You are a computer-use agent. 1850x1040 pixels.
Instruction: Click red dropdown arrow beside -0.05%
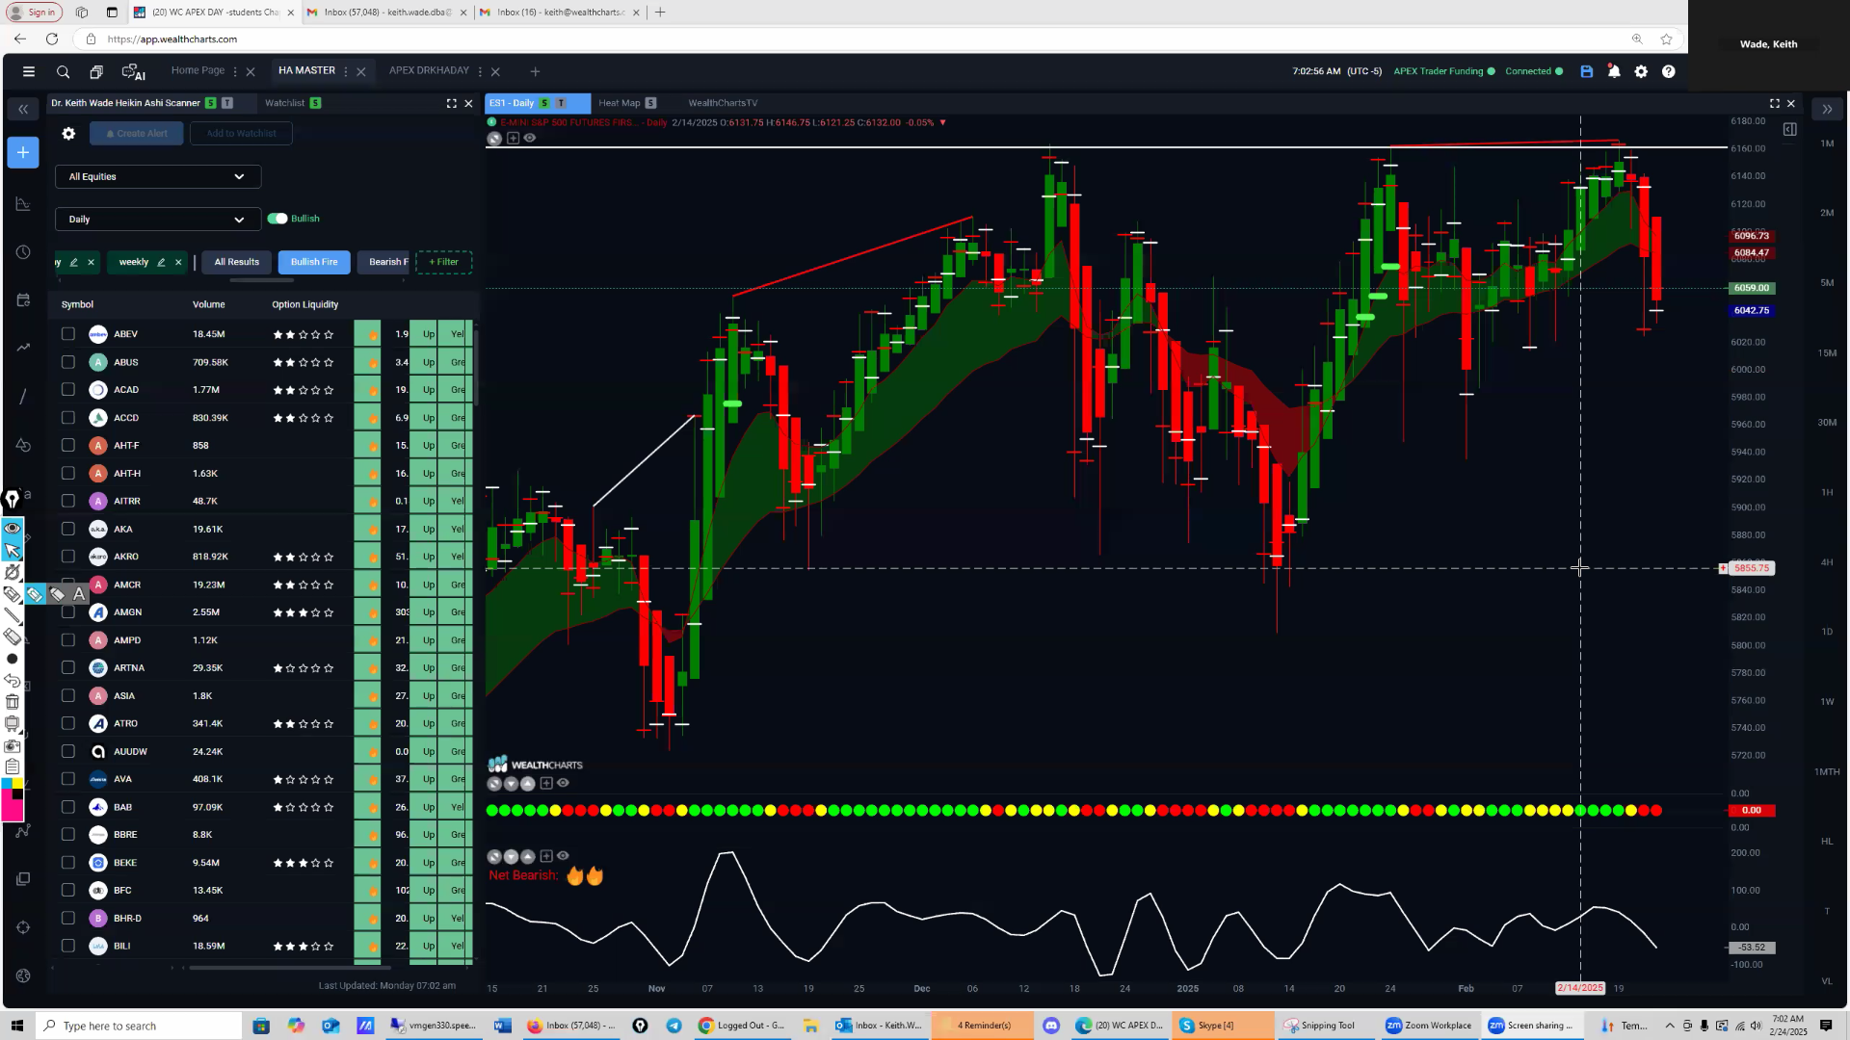point(942,122)
